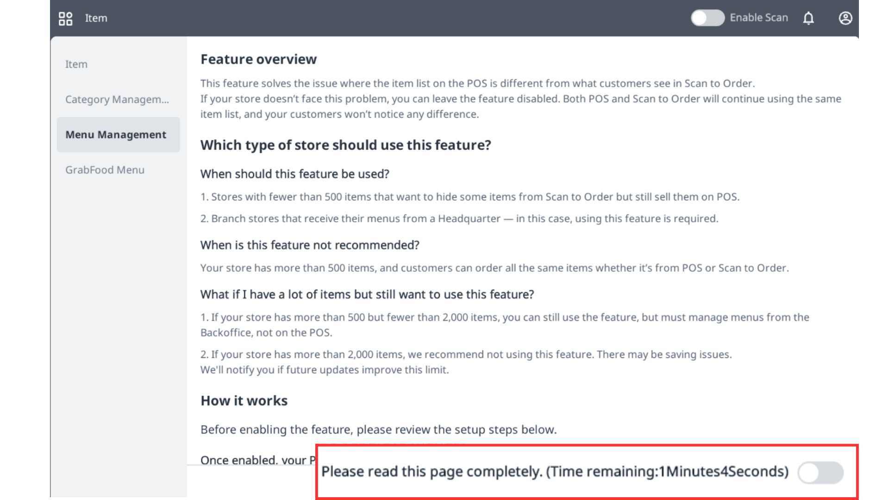Image resolution: width=889 pixels, height=500 pixels.
Task: Click the How it works heading
Action: pyautogui.click(x=244, y=401)
